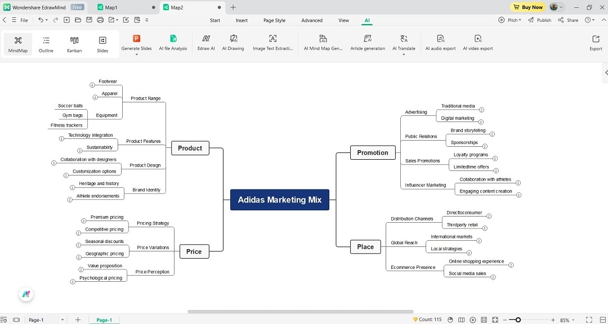Screen dimensions: 608x324
Task: Open undo history dropdown arrow
Action: [47, 20]
